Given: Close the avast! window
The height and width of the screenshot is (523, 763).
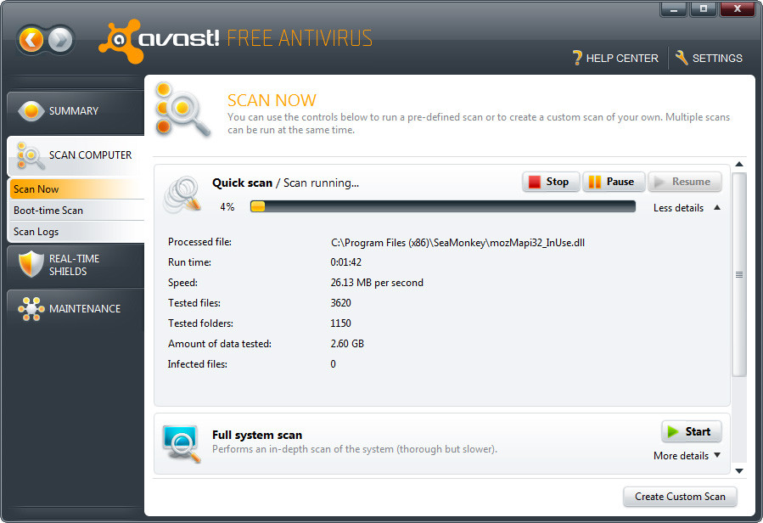Looking at the screenshot, I should click(738, 9).
